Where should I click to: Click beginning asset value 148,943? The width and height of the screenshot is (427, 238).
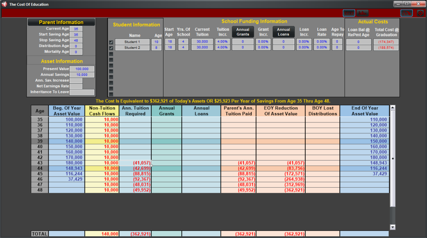67,169
